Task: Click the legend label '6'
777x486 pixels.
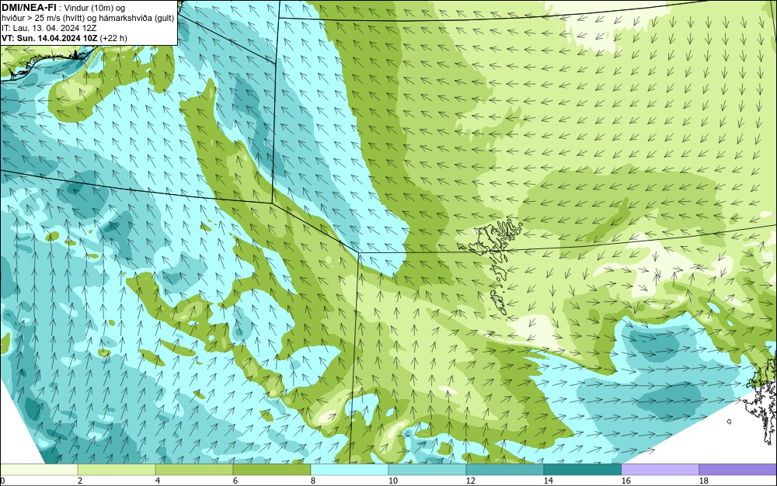Action: click(x=235, y=481)
